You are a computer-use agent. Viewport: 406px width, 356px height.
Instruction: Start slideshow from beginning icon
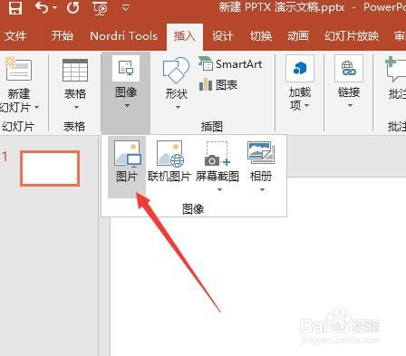(100, 8)
